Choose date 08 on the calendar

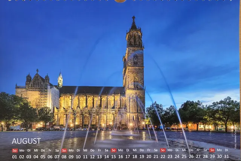(x=64, y=157)
